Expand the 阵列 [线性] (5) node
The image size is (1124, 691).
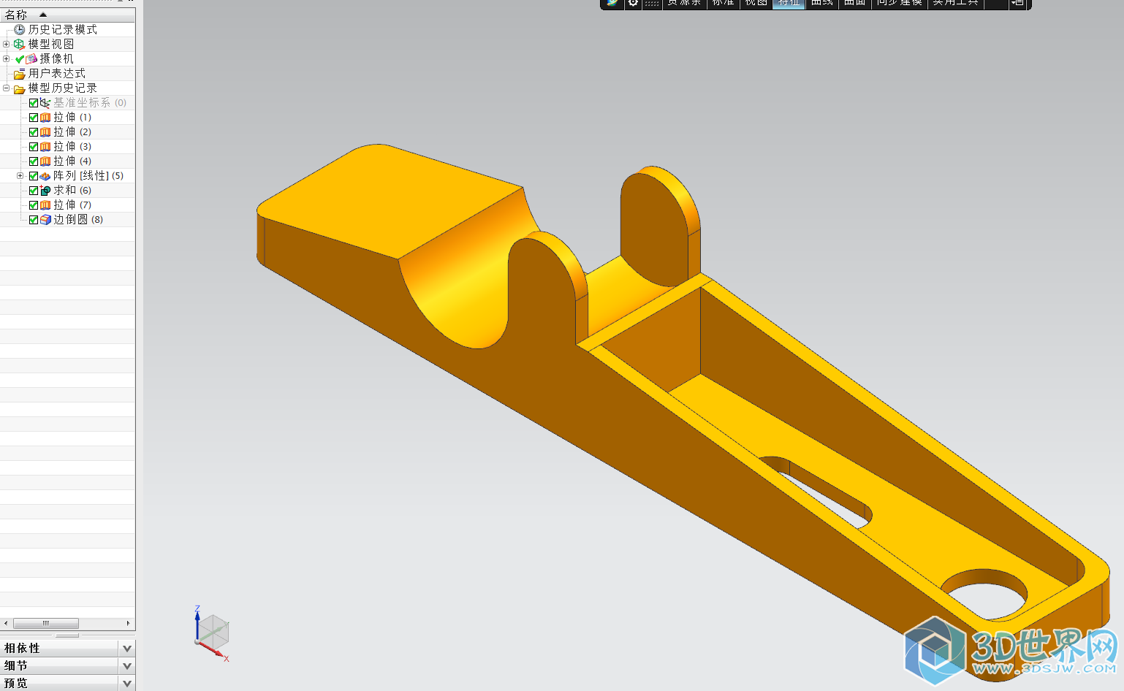click(x=20, y=176)
